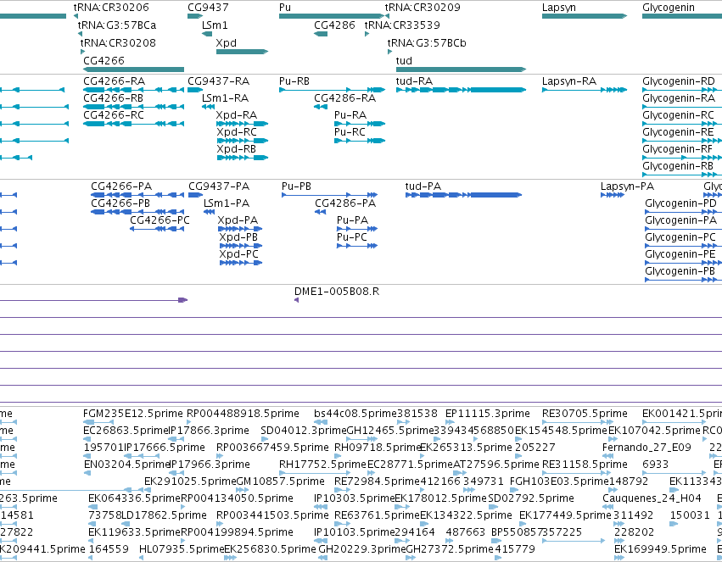Select the EK064336.5prime EST

click(92, 507)
